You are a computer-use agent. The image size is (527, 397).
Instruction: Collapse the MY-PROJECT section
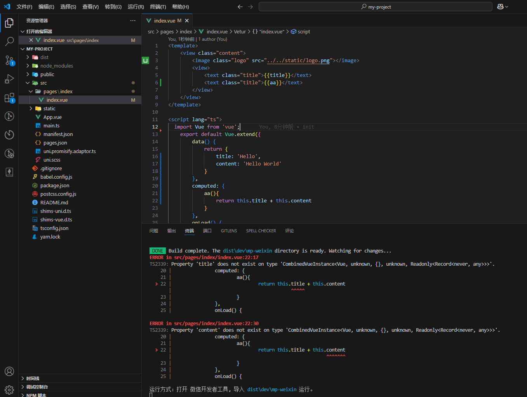pos(23,49)
